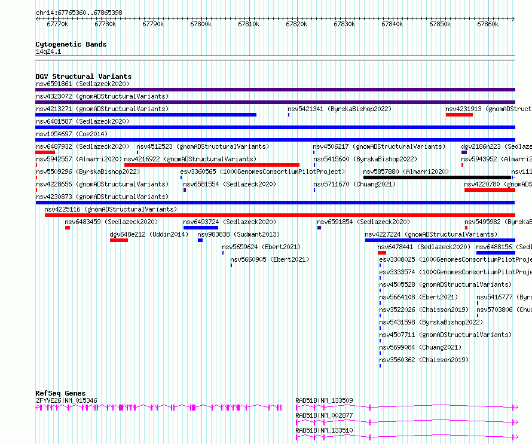Image resolution: width=532 pixels, height=444 pixels.
Task: Select the ZFYVE26 gene exon track
Action: coord(158,408)
